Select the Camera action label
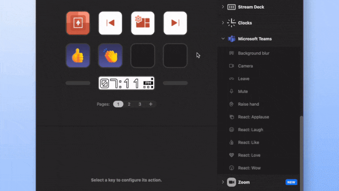 click(x=246, y=66)
